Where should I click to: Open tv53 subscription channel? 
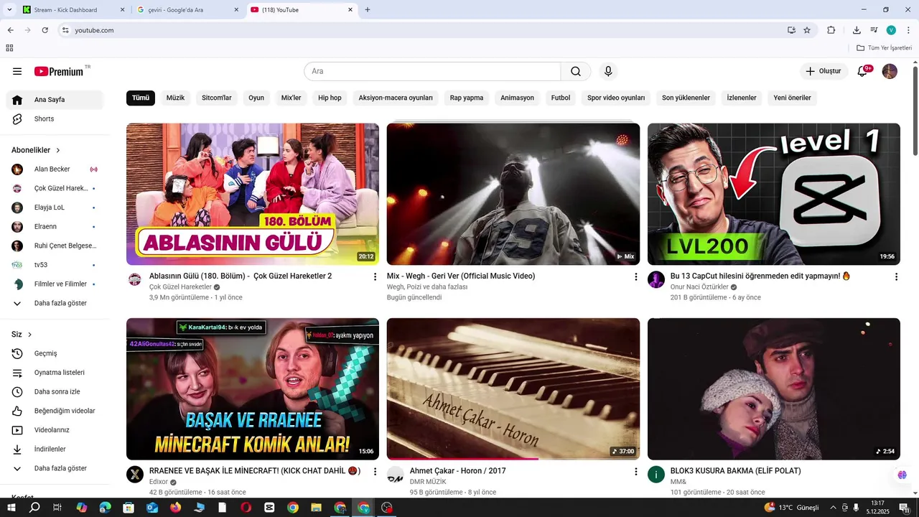click(55, 265)
